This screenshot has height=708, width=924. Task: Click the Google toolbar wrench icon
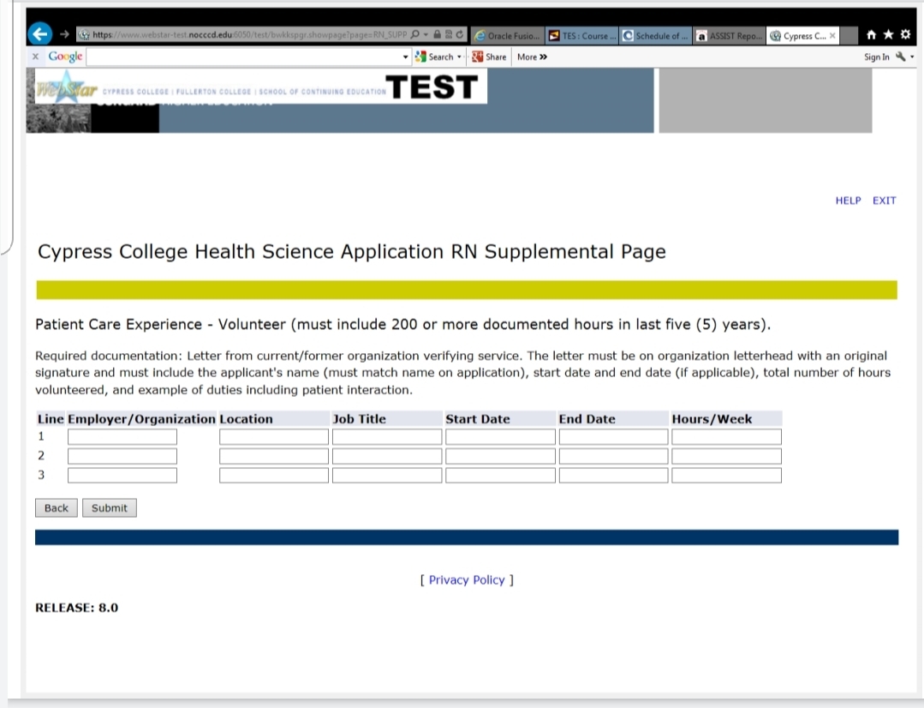(x=900, y=57)
